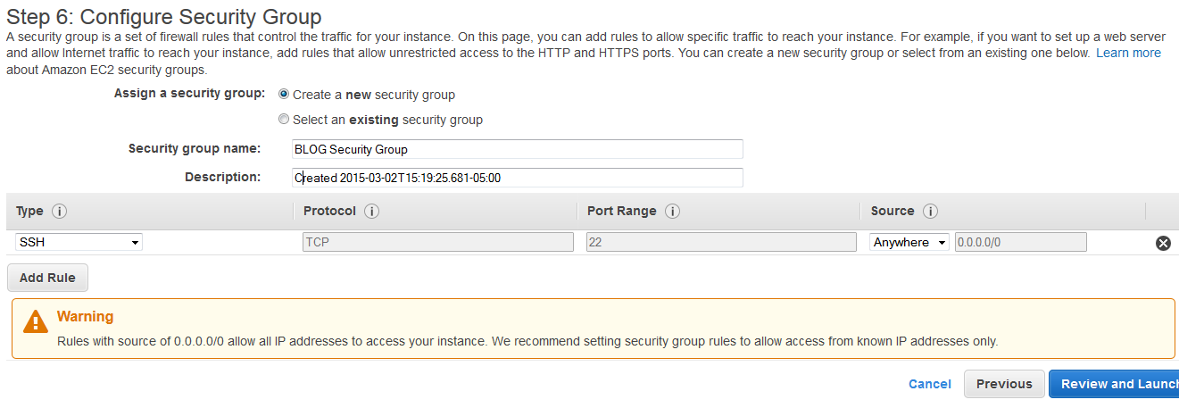Click the Description text field
The width and height of the screenshot is (1179, 408).
click(x=518, y=178)
